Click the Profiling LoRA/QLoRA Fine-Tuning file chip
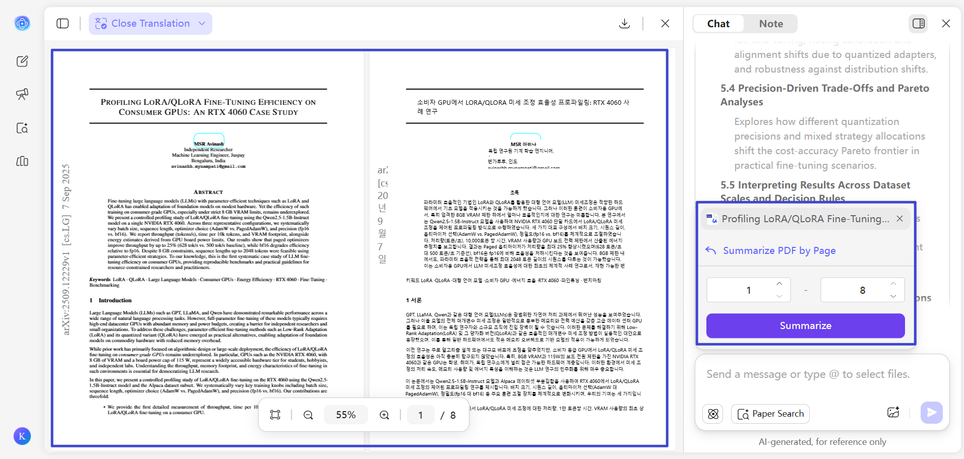The width and height of the screenshot is (964, 459). [x=805, y=219]
